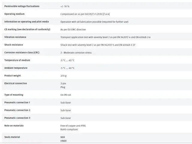The image size is (192, 144).
Task: Click the 270 g product weight value
Action: tap(64, 76)
